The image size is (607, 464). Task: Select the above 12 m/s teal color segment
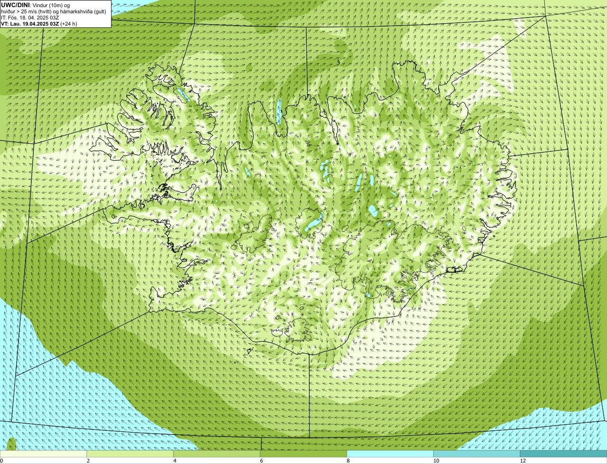click(563, 454)
